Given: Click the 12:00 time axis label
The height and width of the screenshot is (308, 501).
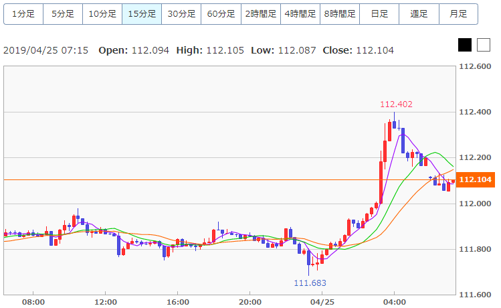Looking at the screenshot, I should point(106,302).
